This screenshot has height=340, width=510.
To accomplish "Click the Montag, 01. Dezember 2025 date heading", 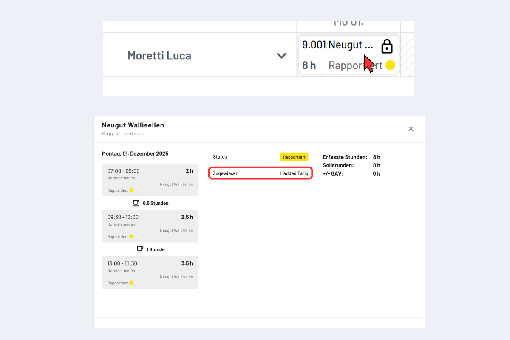I will pos(135,154).
